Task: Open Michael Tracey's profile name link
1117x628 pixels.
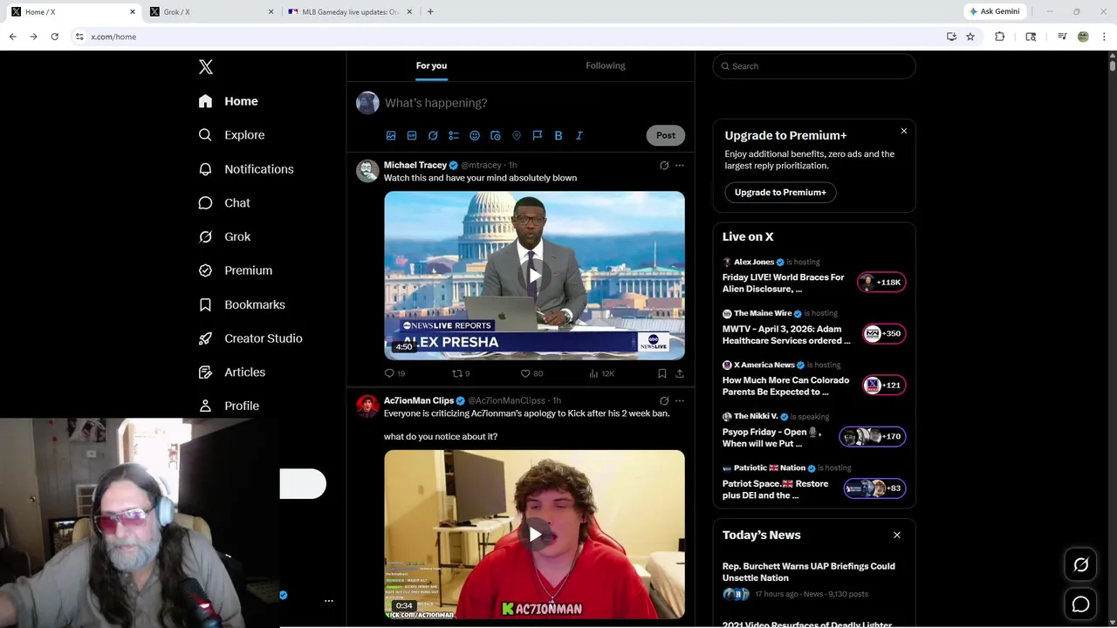Action: click(x=415, y=165)
